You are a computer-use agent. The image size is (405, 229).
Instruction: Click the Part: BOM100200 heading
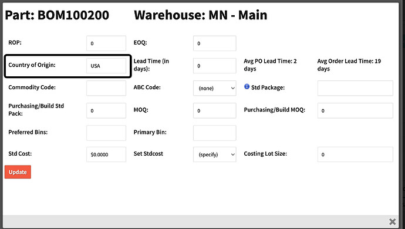tap(57, 15)
